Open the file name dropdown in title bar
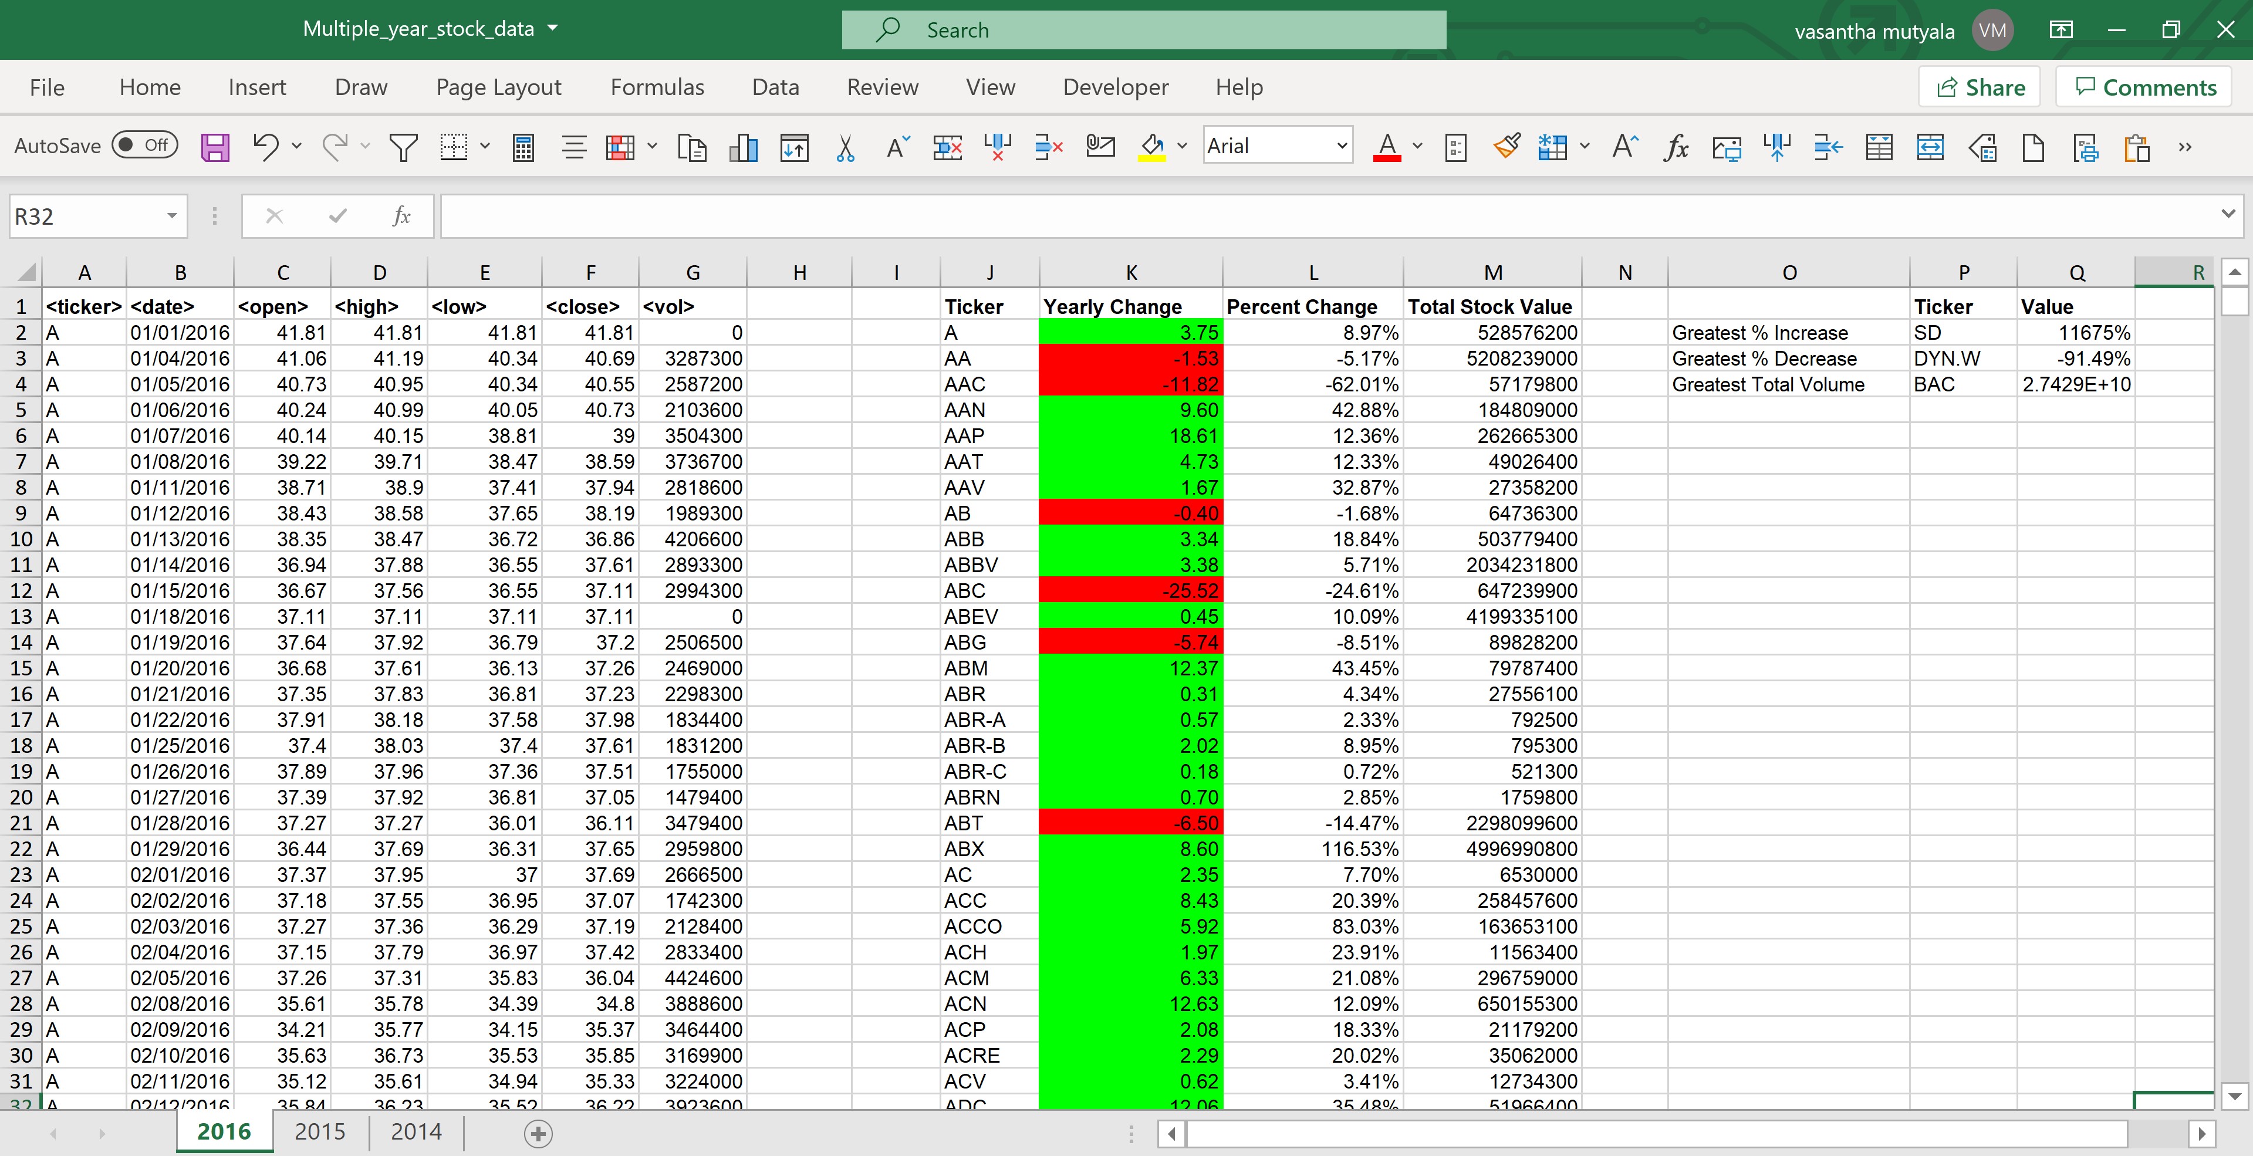2253x1156 pixels. click(x=553, y=28)
